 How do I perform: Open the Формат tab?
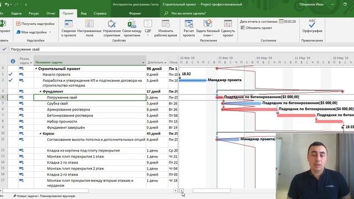coord(135,13)
